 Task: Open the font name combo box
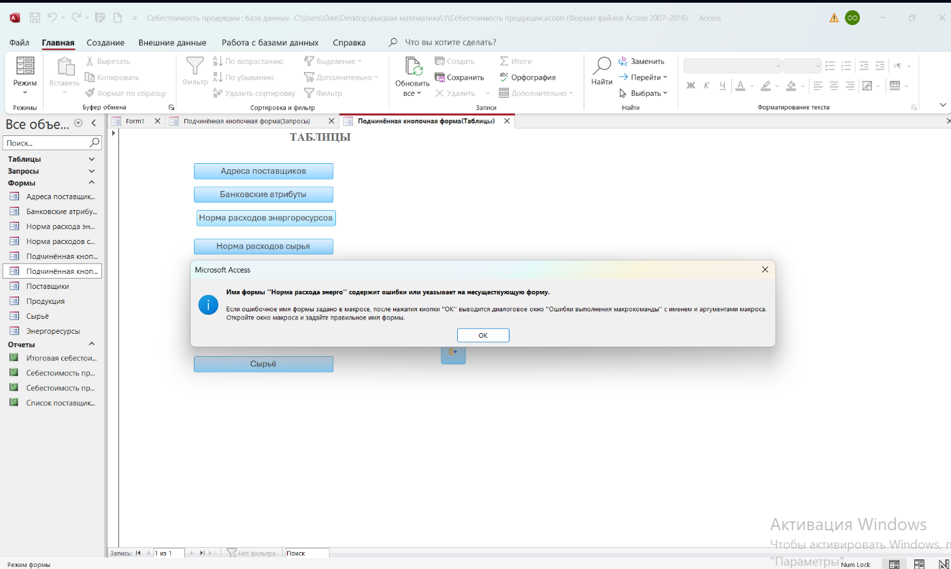click(733, 66)
